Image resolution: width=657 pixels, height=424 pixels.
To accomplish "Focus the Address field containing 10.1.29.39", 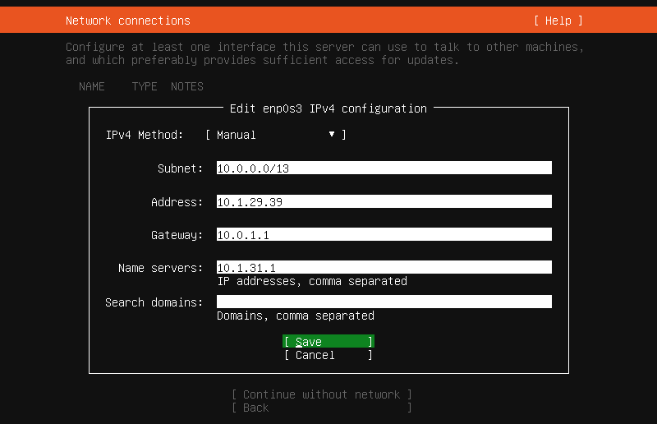I will click(x=384, y=202).
